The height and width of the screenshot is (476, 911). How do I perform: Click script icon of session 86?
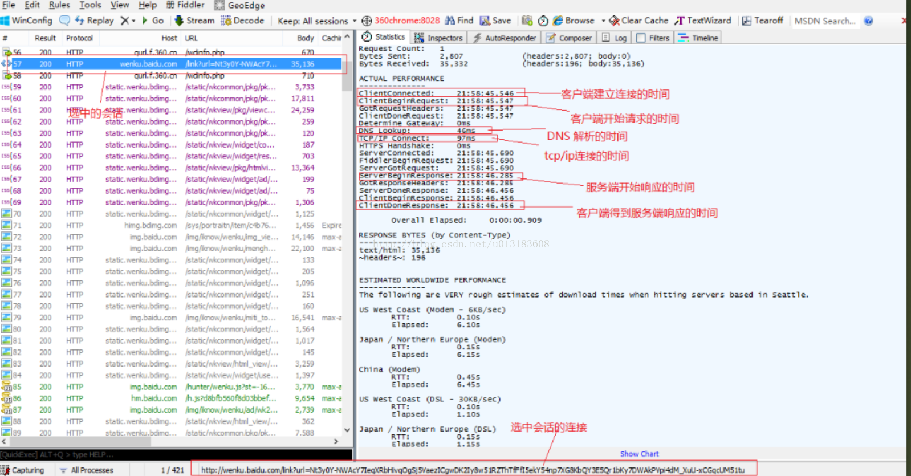click(6, 398)
